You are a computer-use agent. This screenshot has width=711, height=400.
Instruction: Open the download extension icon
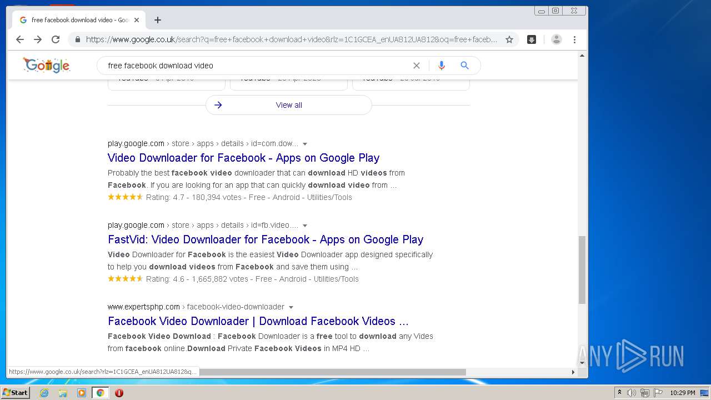click(532, 39)
